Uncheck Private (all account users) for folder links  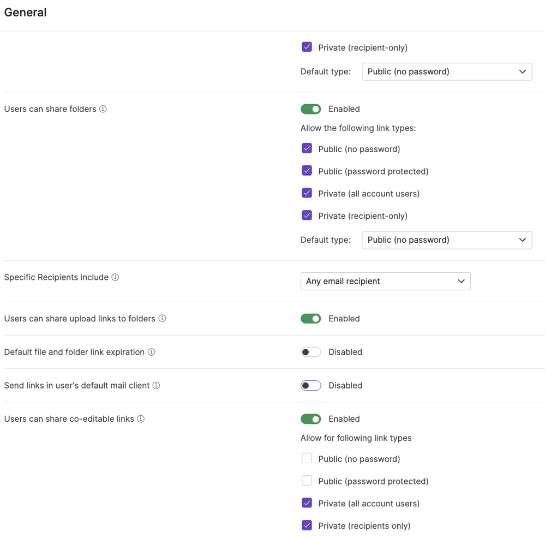tap(307, 193)
